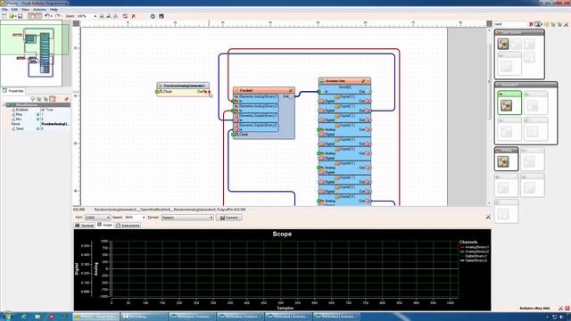Select the Properties panel tab
This screenshot has width=571, height=321.
[x=13, y=91]
